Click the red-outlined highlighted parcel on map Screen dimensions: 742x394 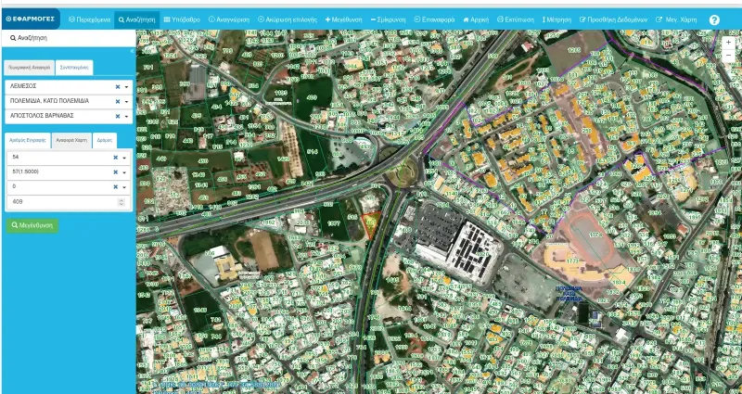coord(371,223)
